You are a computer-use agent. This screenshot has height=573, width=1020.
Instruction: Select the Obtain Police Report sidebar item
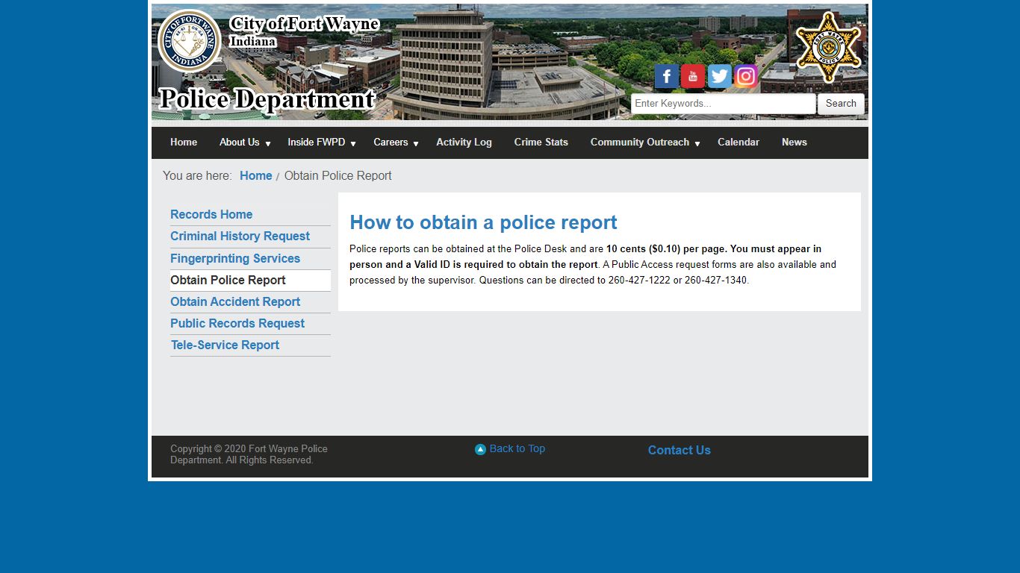point(250,281)
